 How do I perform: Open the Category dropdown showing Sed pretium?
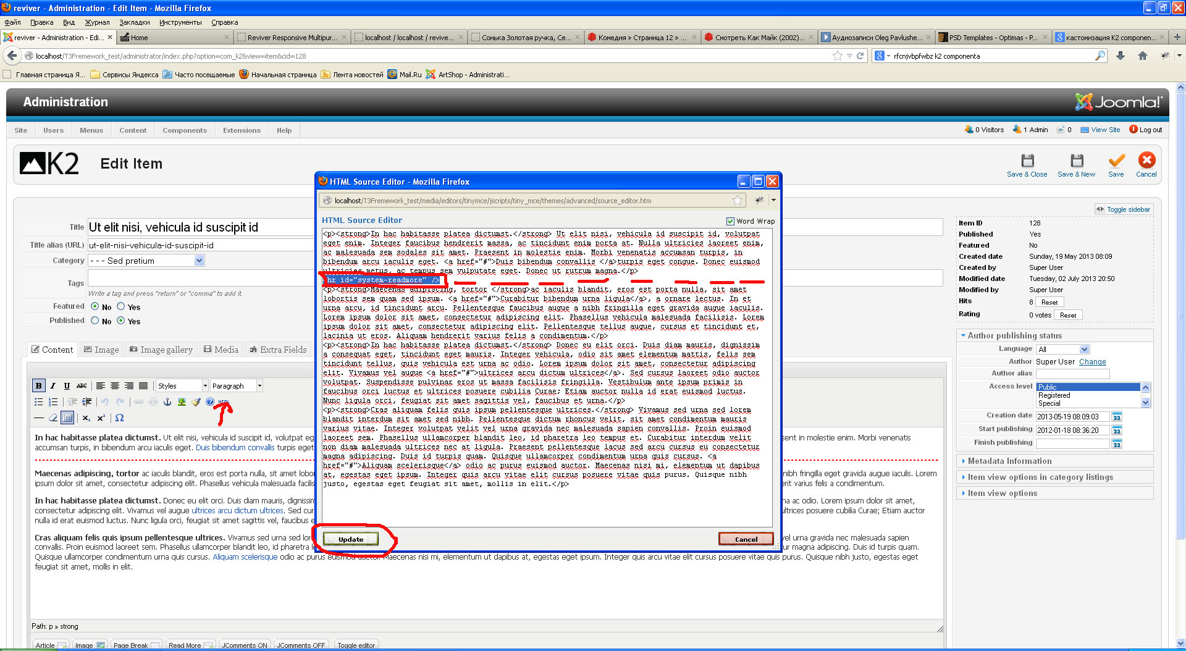pyautogui.click(x=146, y=261)
